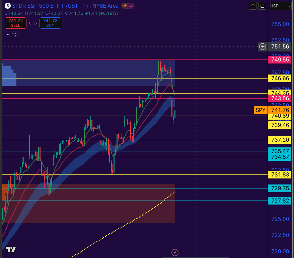
Task: Click the L740.07 low value
Action: coord(54,13)
